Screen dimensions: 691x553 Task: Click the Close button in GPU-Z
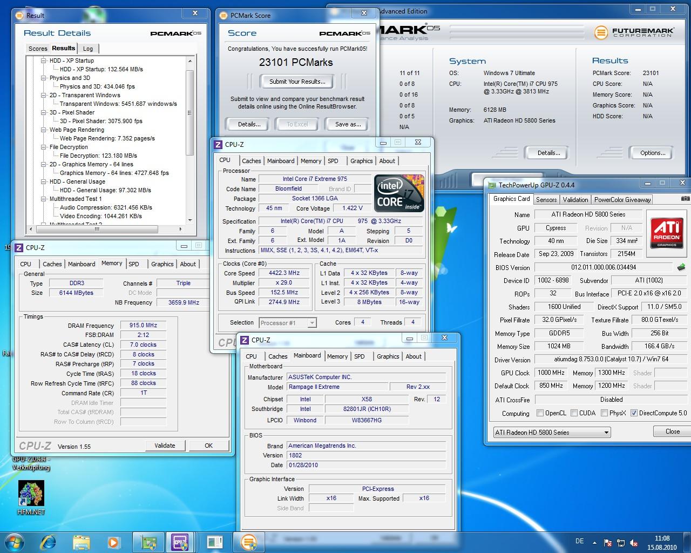(672, 431)
